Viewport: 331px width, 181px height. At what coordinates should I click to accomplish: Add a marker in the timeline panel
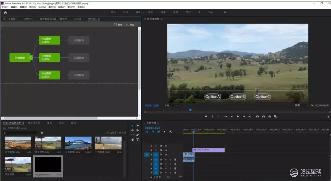165,132
